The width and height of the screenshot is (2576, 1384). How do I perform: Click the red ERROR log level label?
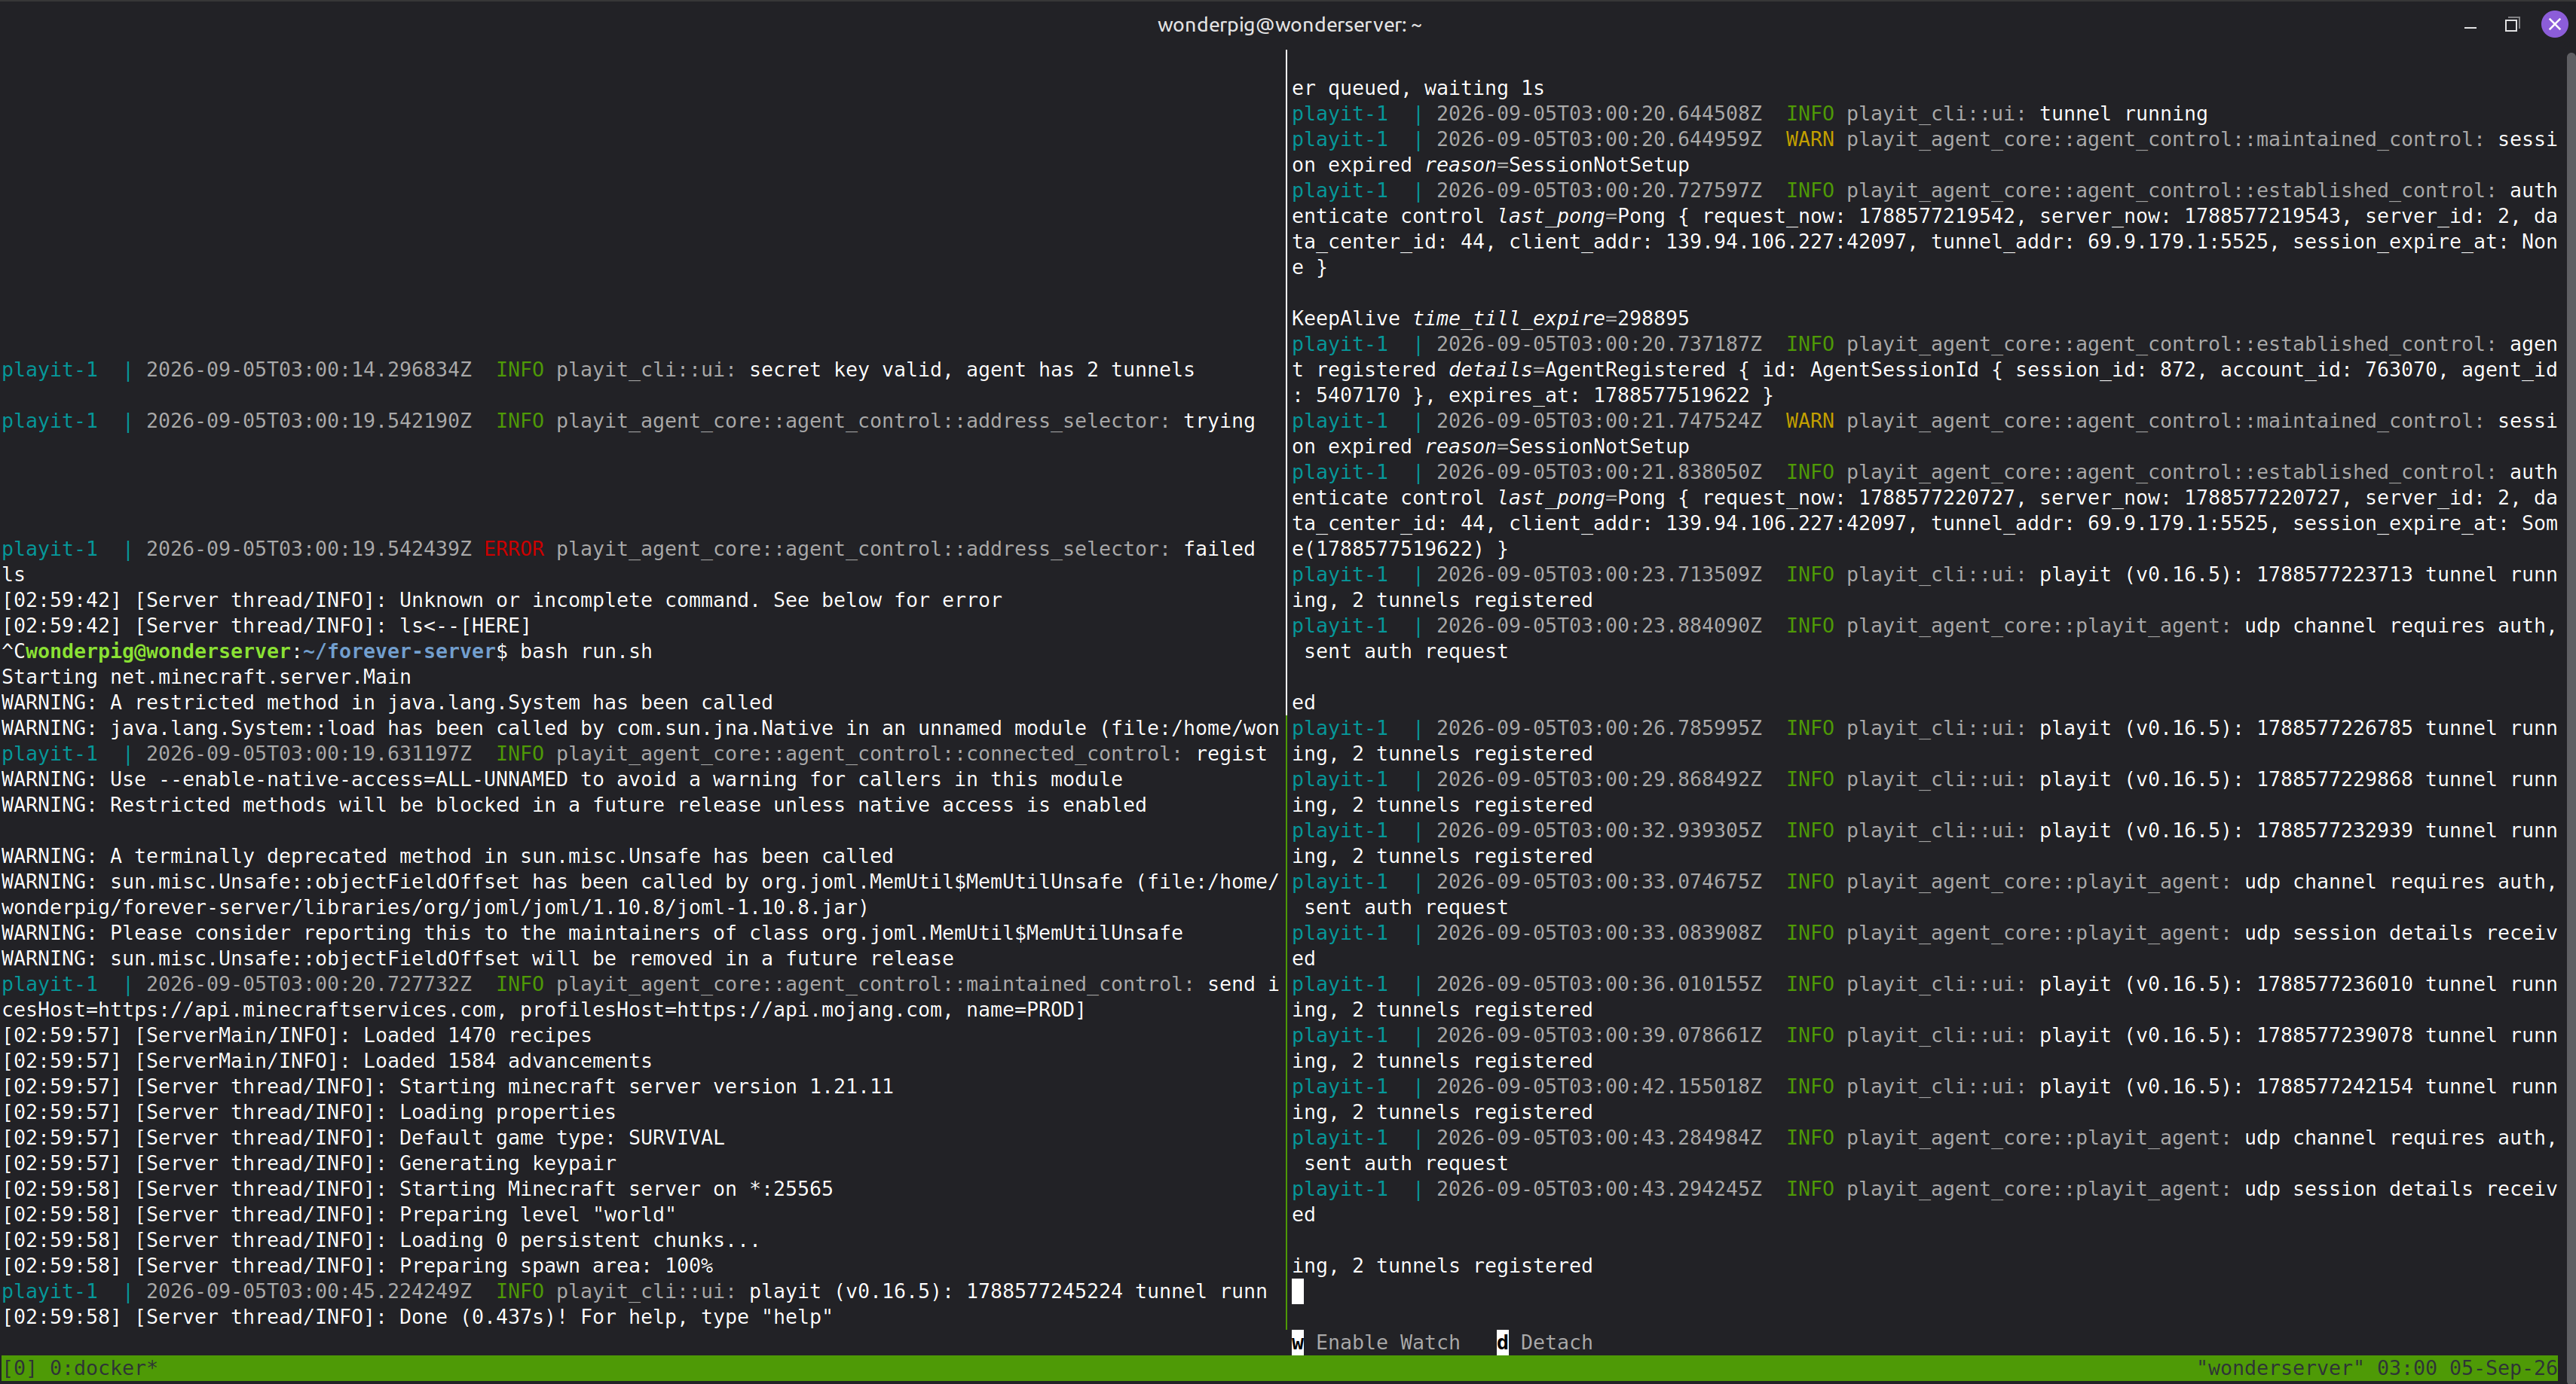(x=514, y=549)
